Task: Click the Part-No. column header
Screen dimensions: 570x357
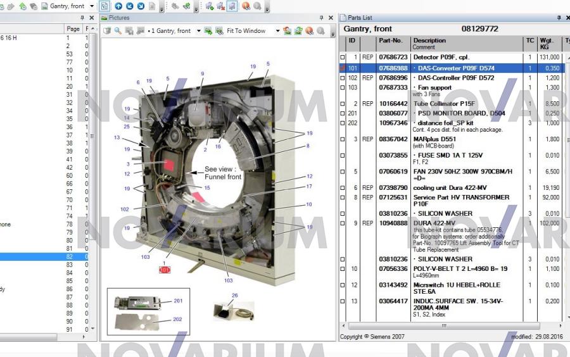Action: pos(391,41)
